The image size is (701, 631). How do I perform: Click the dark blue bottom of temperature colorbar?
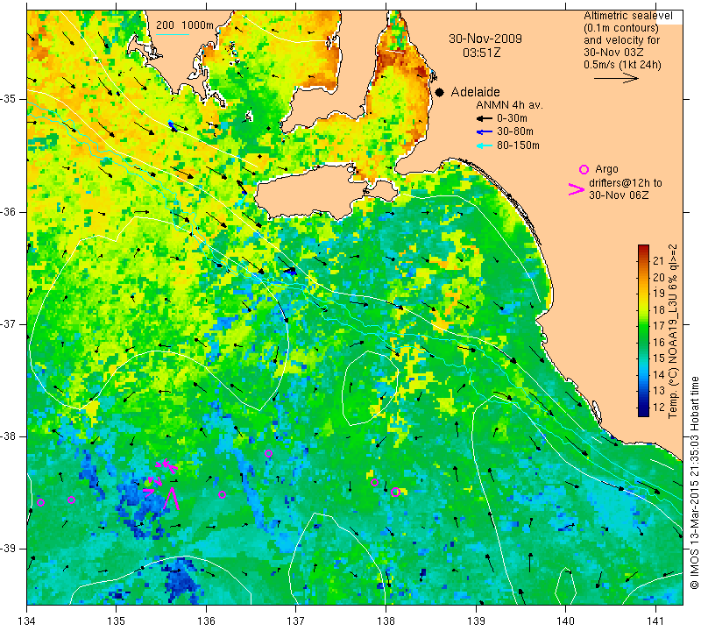click(643, 412)
